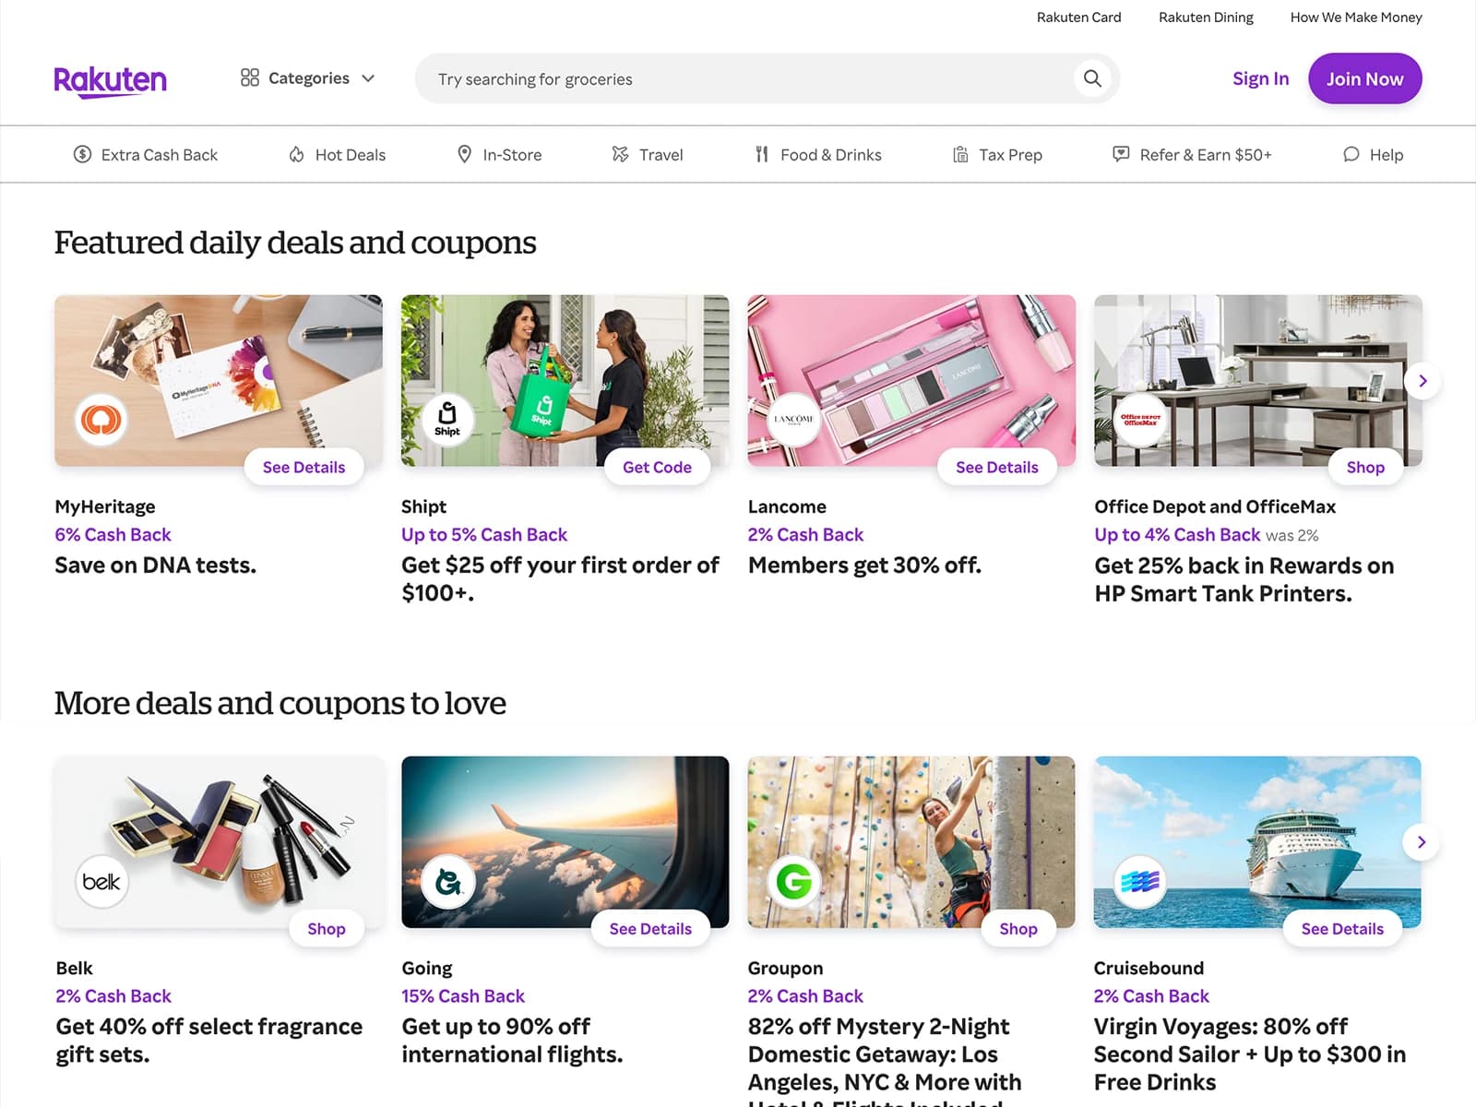Viewport: 1476px width, 1107px height.
Task: Click the Rakuten logo
Action: pos(110,79)
